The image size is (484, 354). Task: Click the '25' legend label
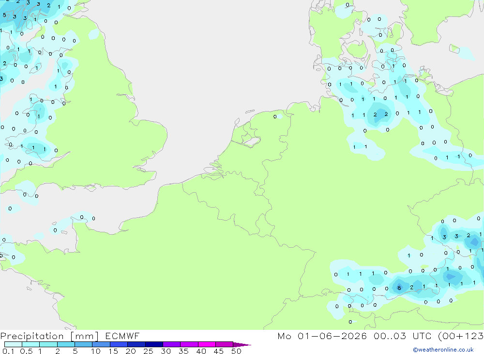pyautogui.click(x=148, y=351)
